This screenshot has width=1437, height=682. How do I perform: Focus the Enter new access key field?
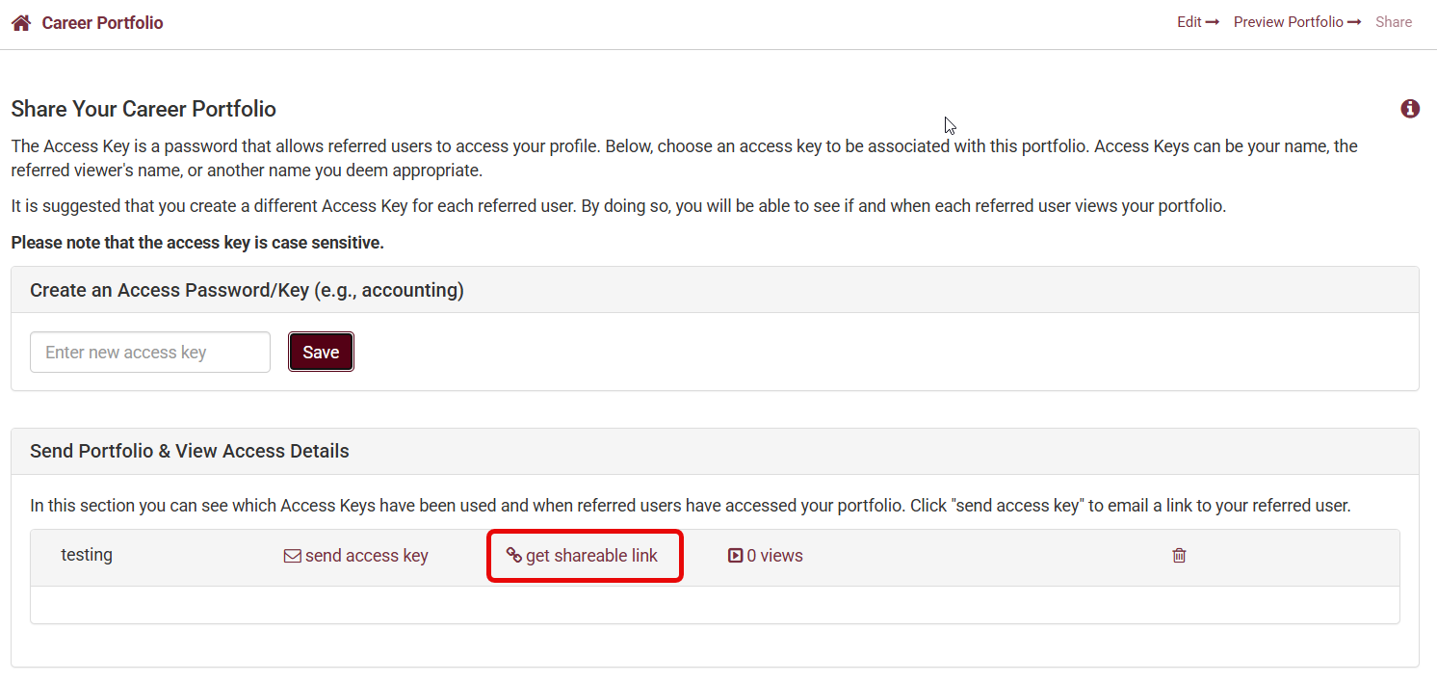150,353
